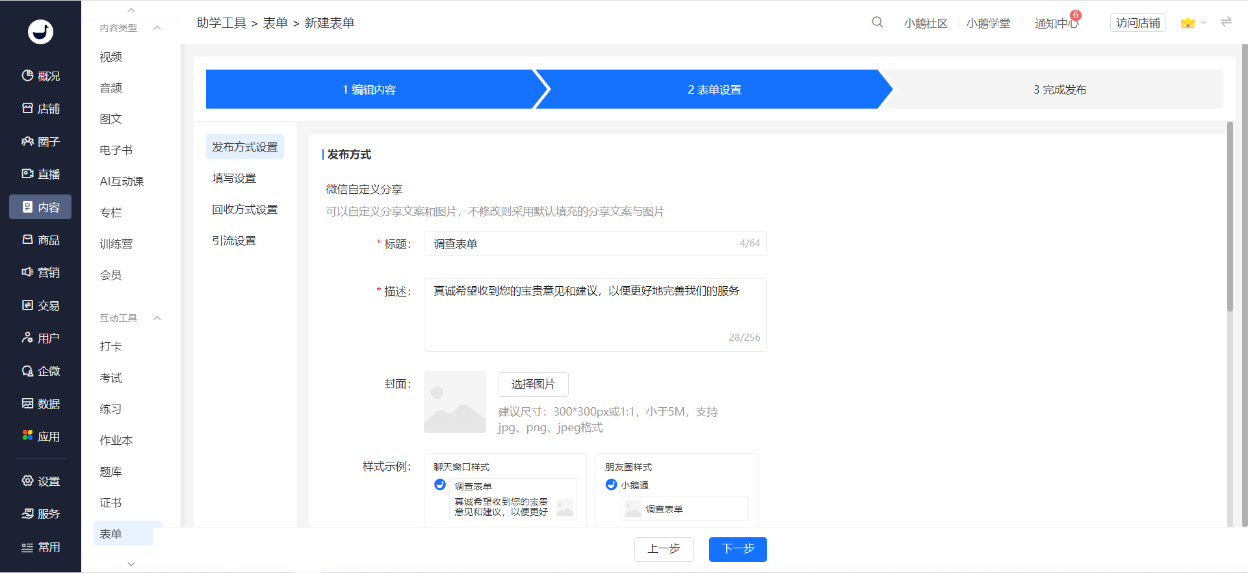The image size is (1248, 573).
Task: Go to 直播 live section
Action: coord(40,174)
